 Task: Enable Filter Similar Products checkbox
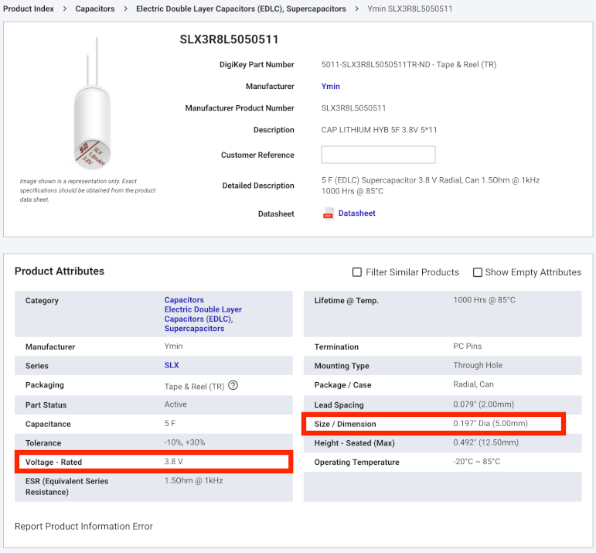click(357, 272)
